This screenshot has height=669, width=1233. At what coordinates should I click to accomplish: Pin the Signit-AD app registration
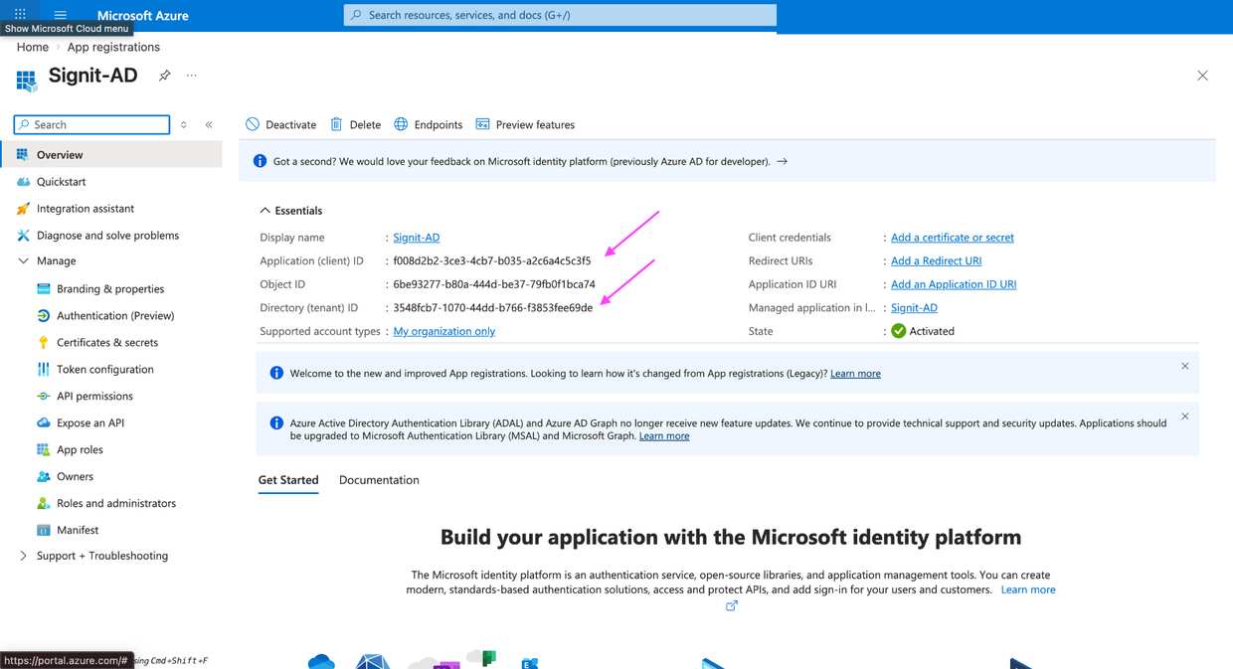(165, 76)
